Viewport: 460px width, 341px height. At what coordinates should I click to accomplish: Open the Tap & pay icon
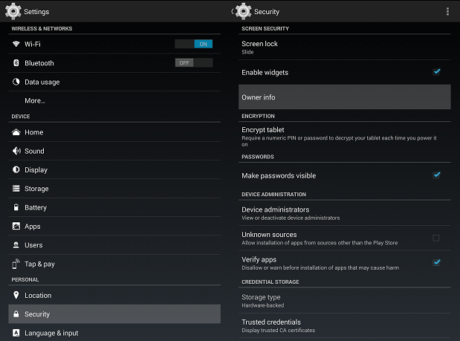click(16, 264)
